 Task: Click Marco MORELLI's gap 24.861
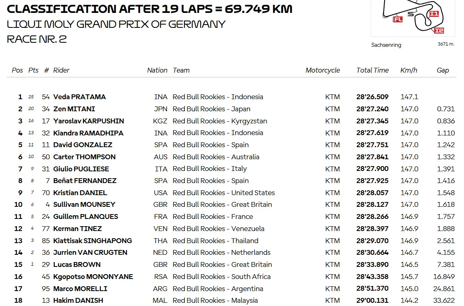[444, 289]
